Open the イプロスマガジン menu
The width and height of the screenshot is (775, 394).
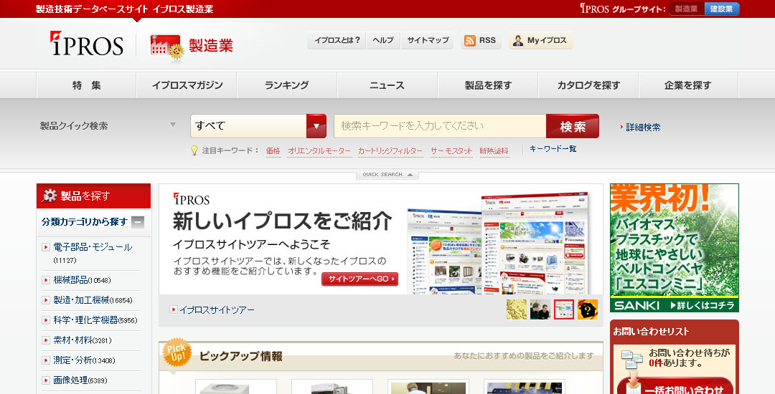pyautogui.click(x=187, y=85)
